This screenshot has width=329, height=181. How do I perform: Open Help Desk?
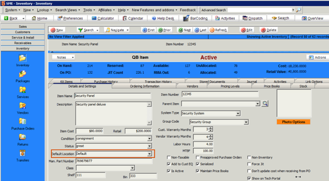[x=163, y=18]
